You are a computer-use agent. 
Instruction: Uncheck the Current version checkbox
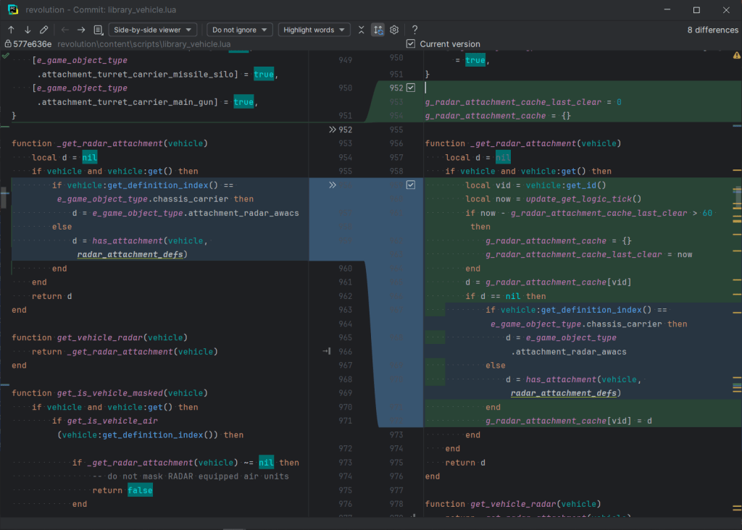[x=411, y=44]
